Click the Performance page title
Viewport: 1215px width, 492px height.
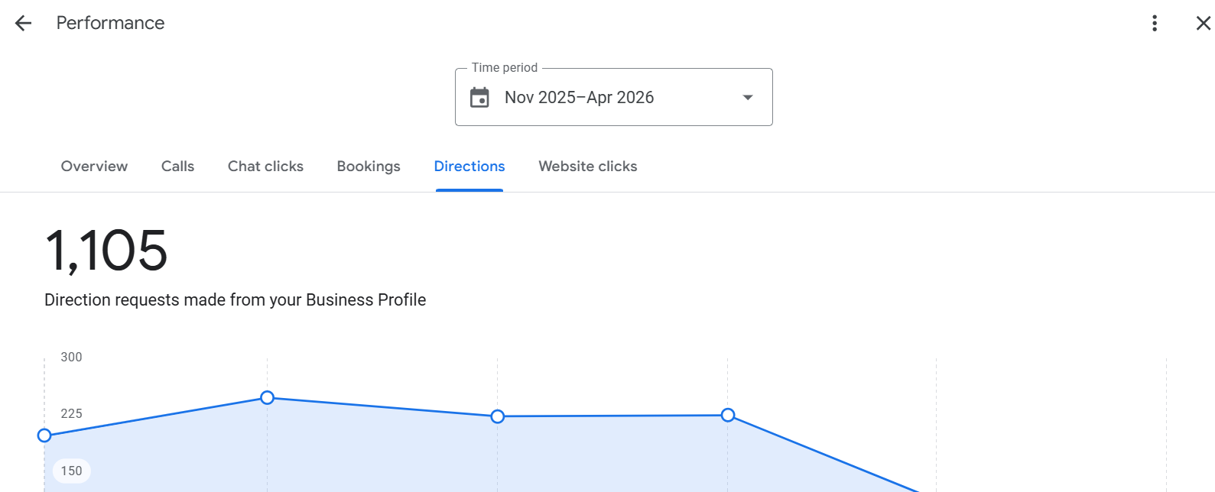tap(110, 23)
